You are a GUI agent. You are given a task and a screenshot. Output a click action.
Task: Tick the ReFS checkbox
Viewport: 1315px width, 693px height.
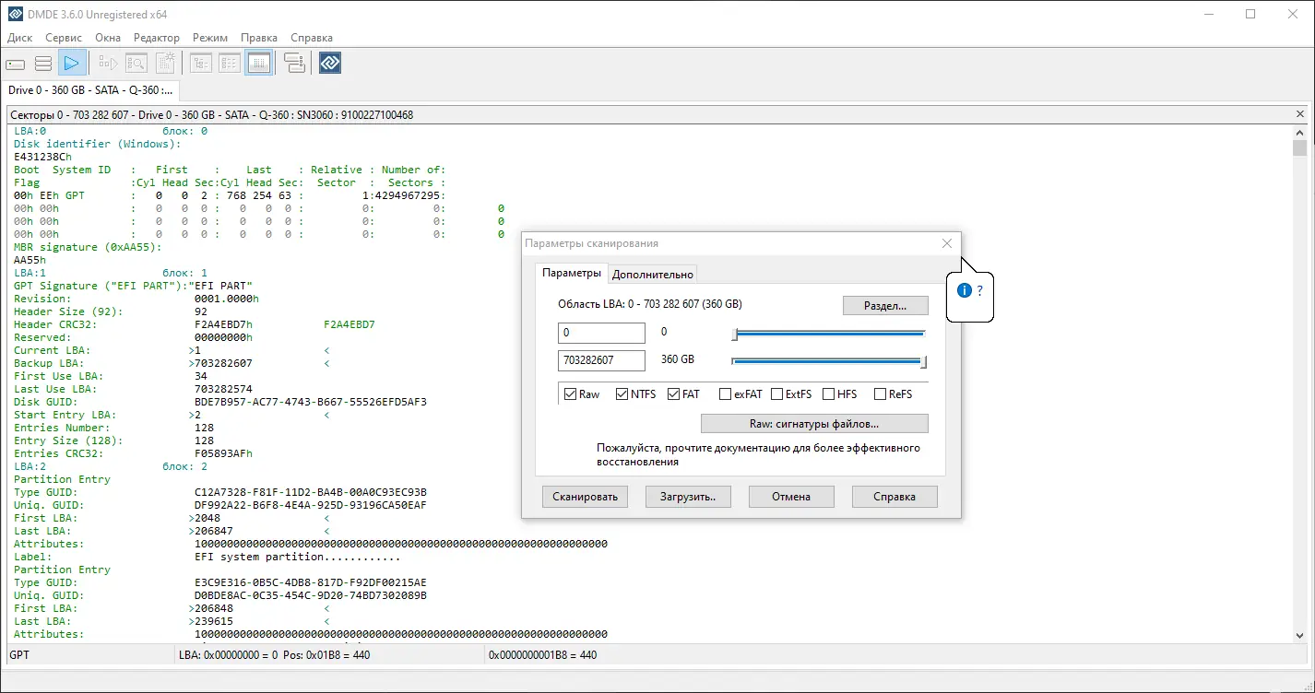coord(881,394)
